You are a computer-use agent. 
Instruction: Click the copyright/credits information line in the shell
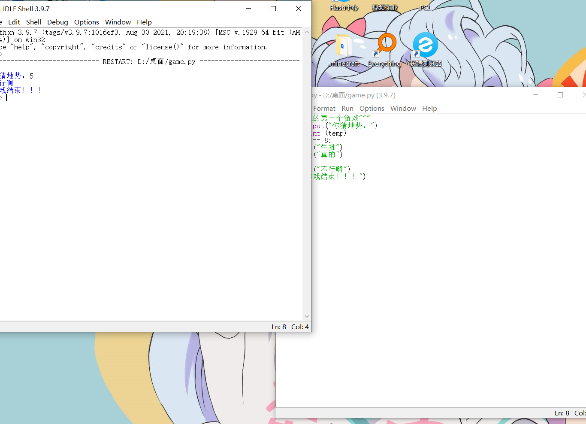133,47
